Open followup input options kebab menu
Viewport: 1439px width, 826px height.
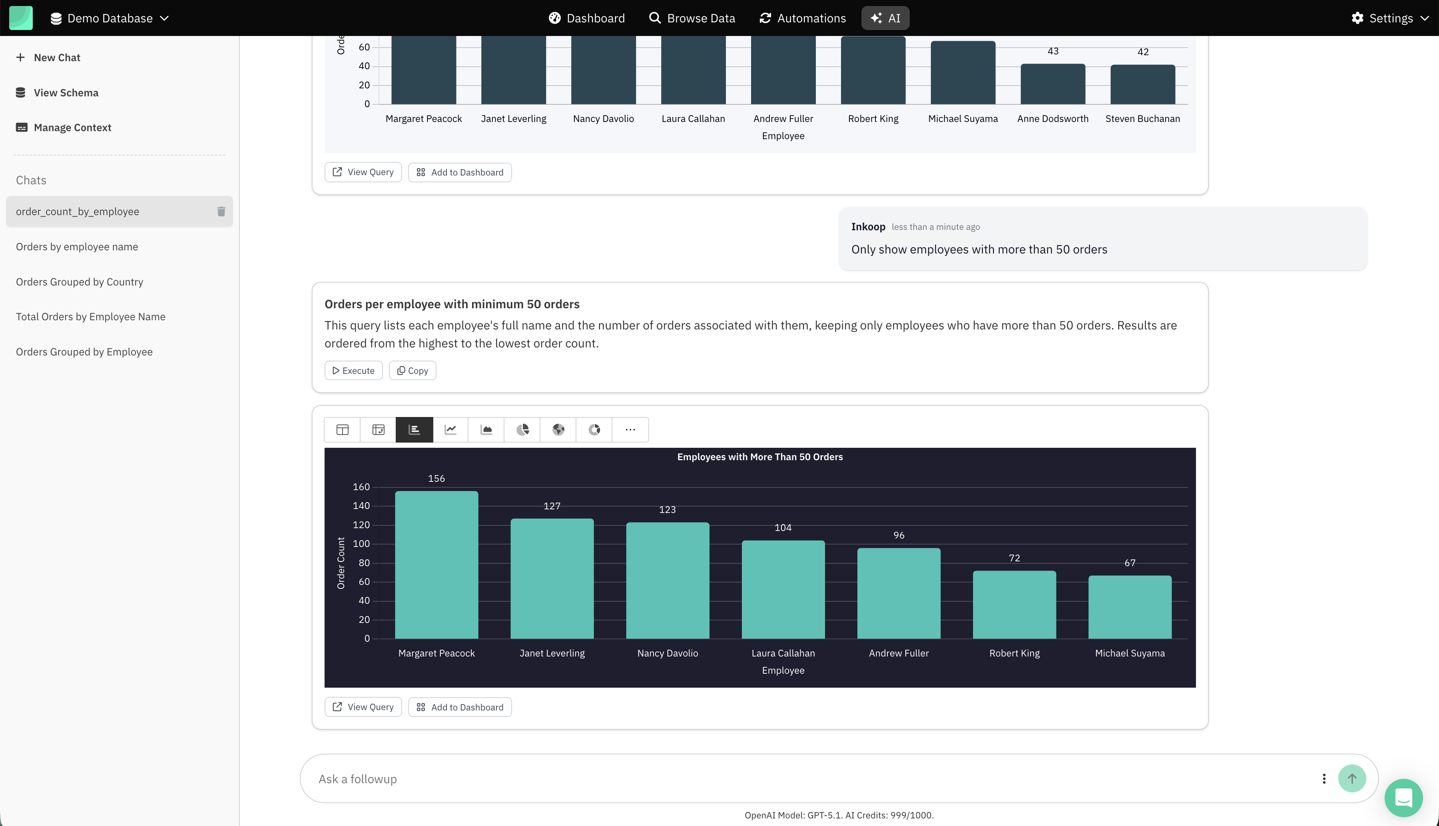pyautogui.click(x=1324, y=778)
